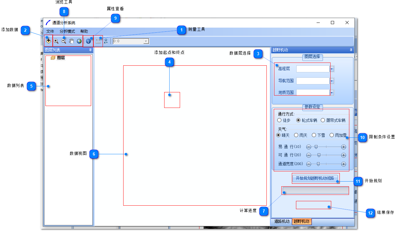Click the Full Extent globe icon
The image size is (396, 232).
(x=79, y=41)
